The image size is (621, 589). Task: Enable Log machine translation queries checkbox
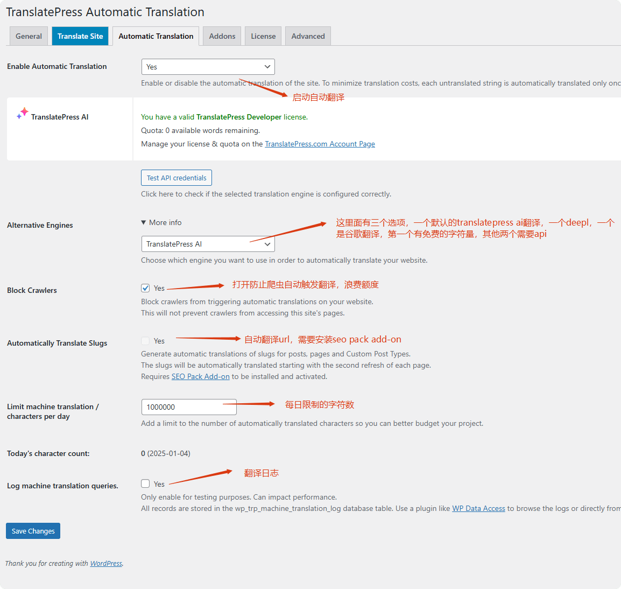[x=145, y=483]
